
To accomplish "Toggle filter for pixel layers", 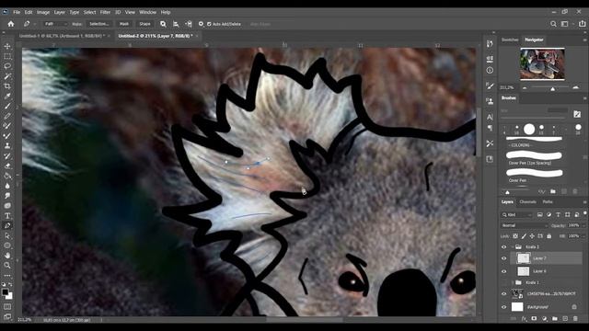I will pos(540,214).
